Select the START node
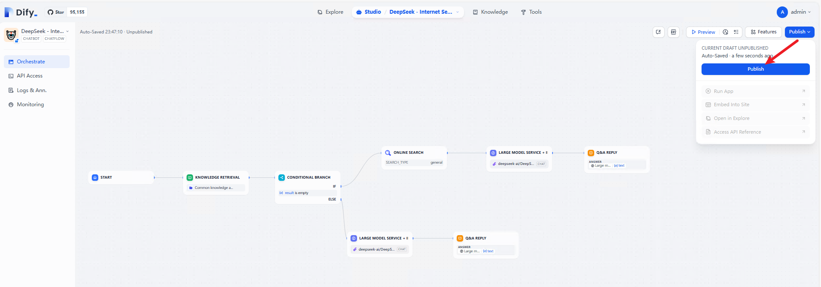This screenshot has width=821, height=287. (x=121, y=177)
